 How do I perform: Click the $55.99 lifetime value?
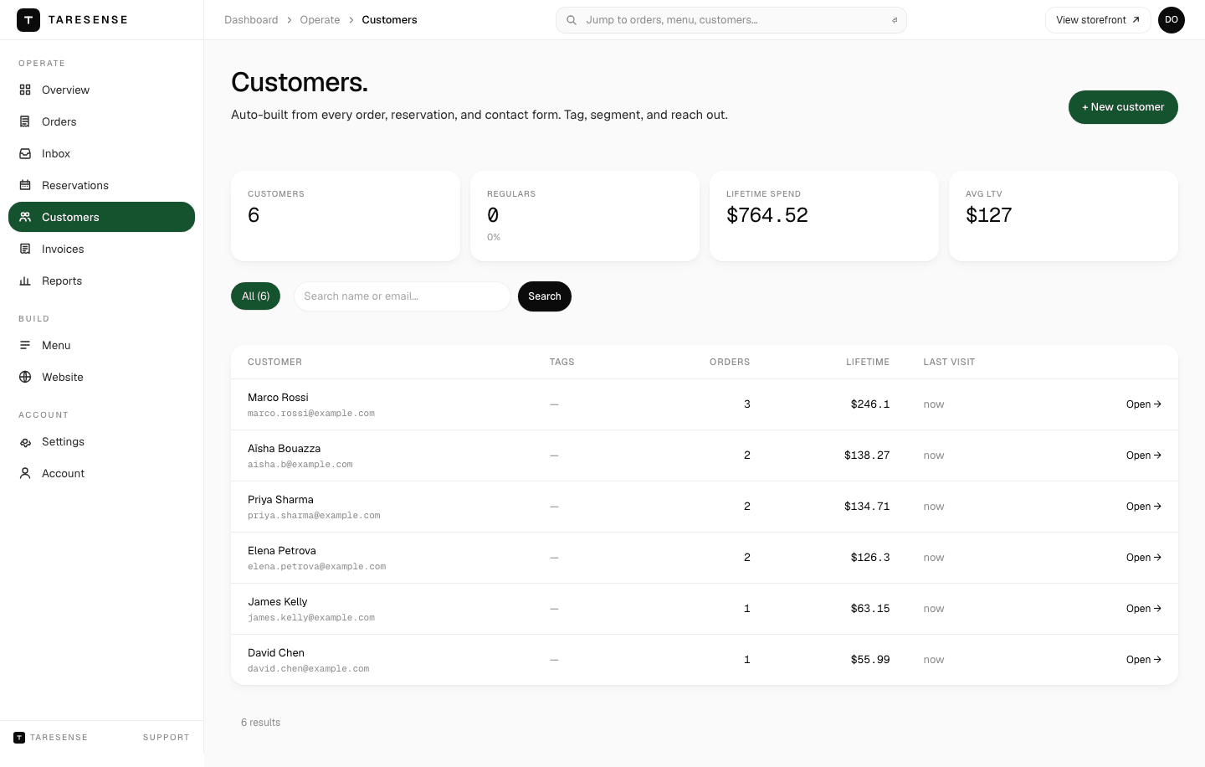point(870,660)
